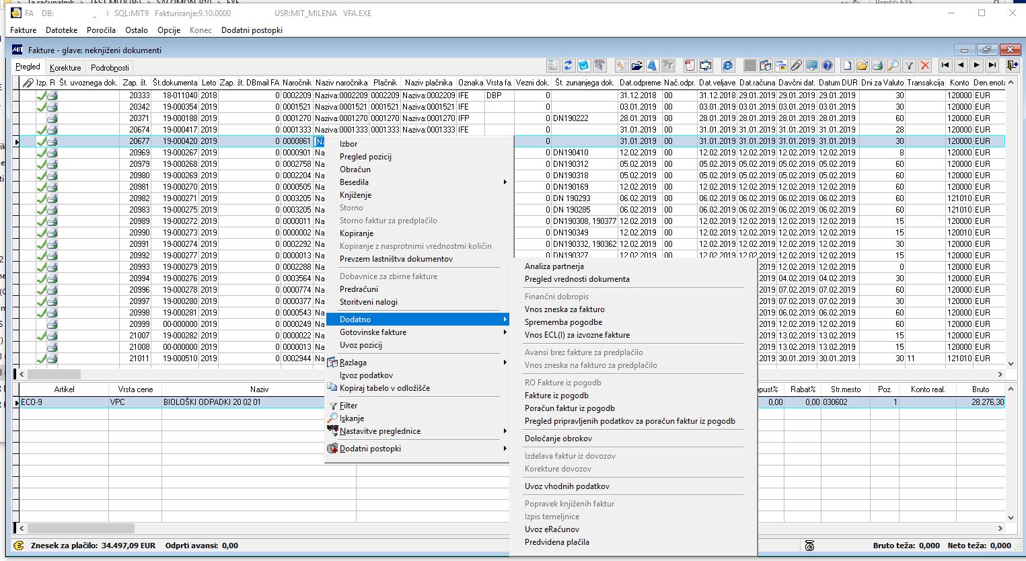Go to next record arrow icon

pyautogui.click(x=976, y=65)
